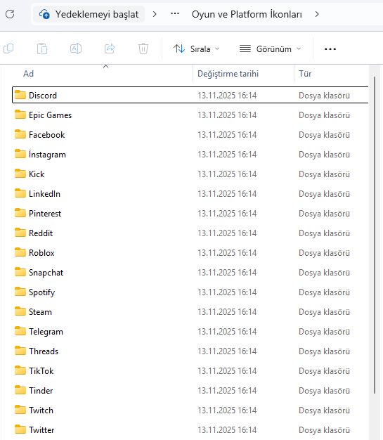Open the breadcrumb ellipsis for hidden path
The width and height of the screenshot is (383, 440).
(x=175, y=13)
